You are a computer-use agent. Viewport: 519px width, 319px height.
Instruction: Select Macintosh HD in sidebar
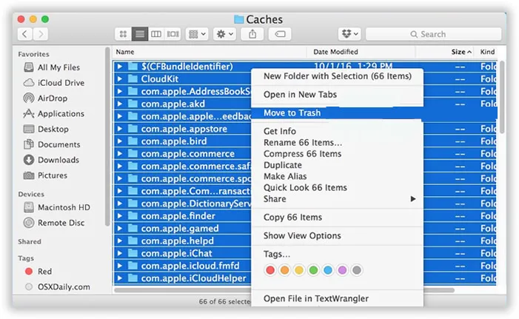coord(63,207)
